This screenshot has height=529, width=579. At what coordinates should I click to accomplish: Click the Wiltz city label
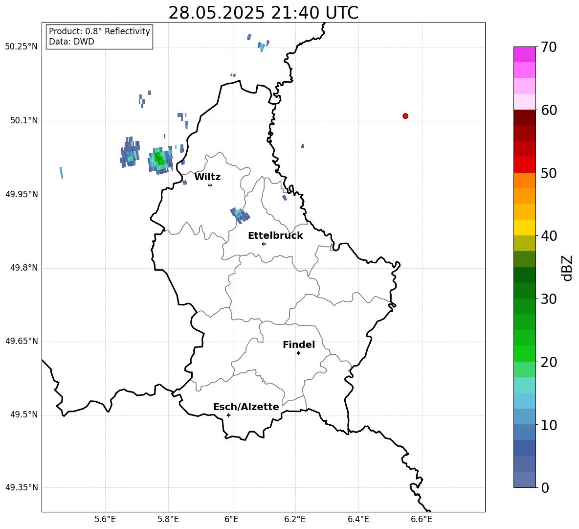[x=207, y=177]
